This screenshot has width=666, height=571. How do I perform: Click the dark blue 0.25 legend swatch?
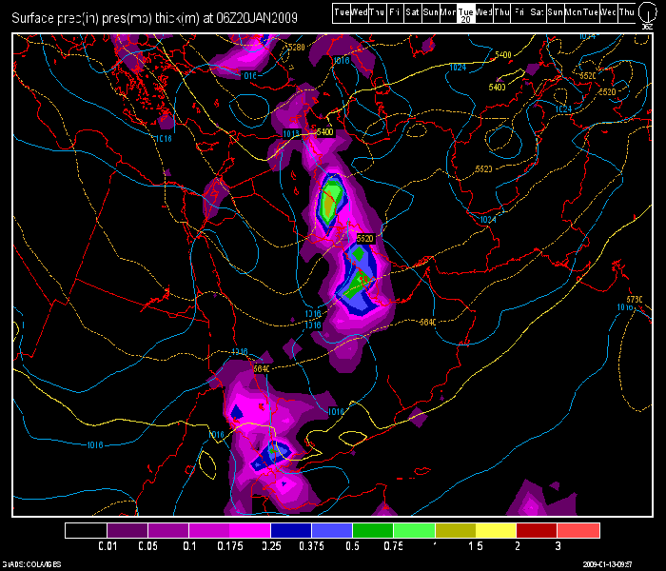(x=291, y=530)
